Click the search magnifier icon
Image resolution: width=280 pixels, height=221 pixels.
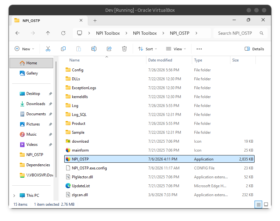[x=262, y=33]
